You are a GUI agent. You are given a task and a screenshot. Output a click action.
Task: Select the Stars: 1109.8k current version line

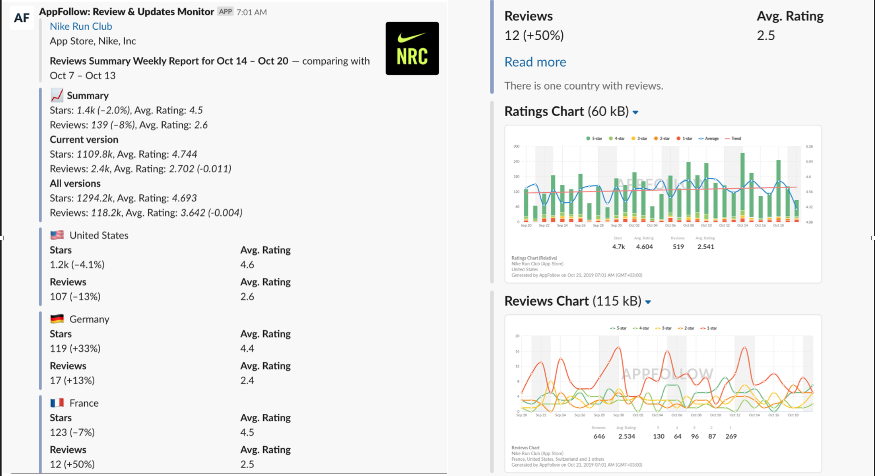coord(123,154)
